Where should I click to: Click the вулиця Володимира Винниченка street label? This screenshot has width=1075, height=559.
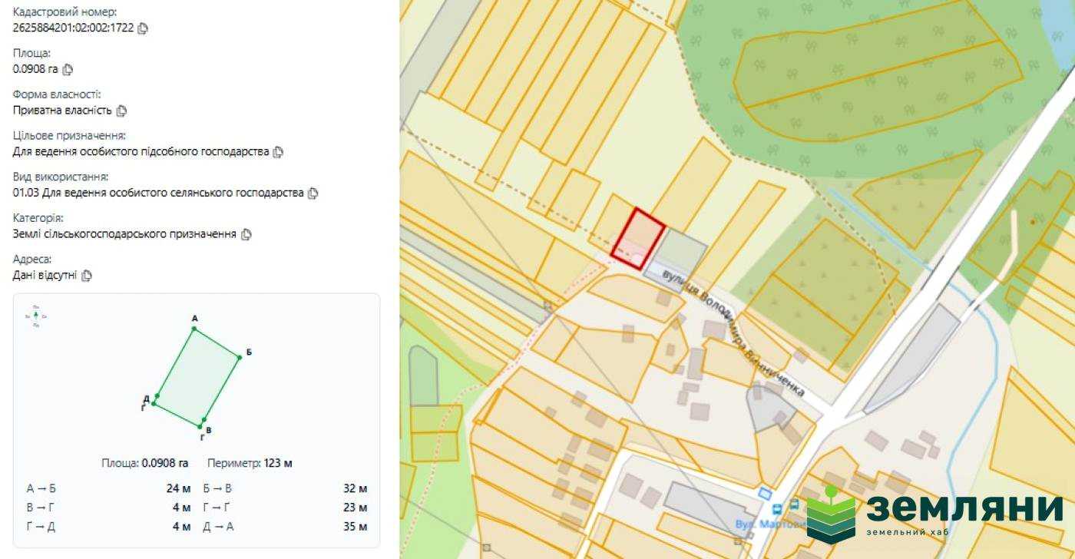click(733, 332)
